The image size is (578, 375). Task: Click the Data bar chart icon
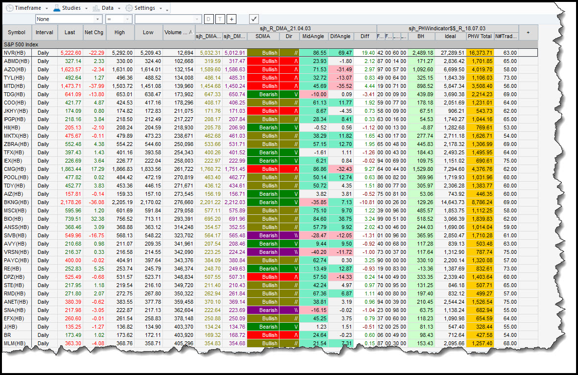coord(96,8)
